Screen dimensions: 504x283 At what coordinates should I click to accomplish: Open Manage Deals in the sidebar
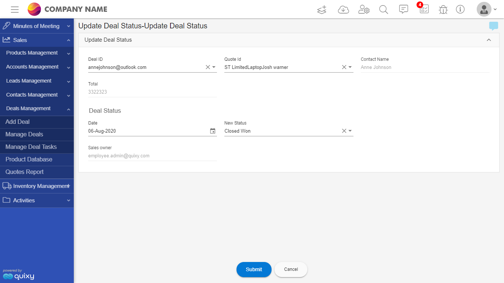coord(24,134)
